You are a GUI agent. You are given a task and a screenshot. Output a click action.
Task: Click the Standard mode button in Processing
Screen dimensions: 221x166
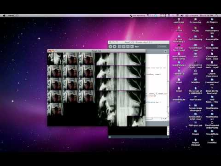pyautogui.click(x=162, y=47)
